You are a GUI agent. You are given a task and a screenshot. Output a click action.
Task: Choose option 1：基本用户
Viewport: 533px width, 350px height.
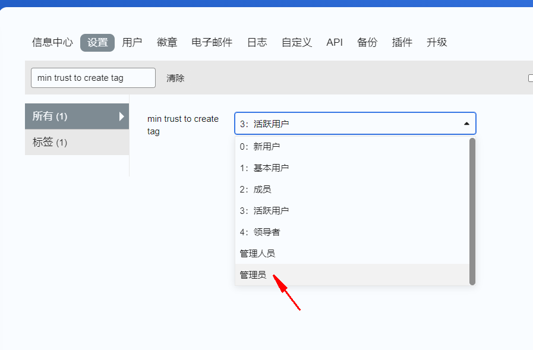pos(352,168)
